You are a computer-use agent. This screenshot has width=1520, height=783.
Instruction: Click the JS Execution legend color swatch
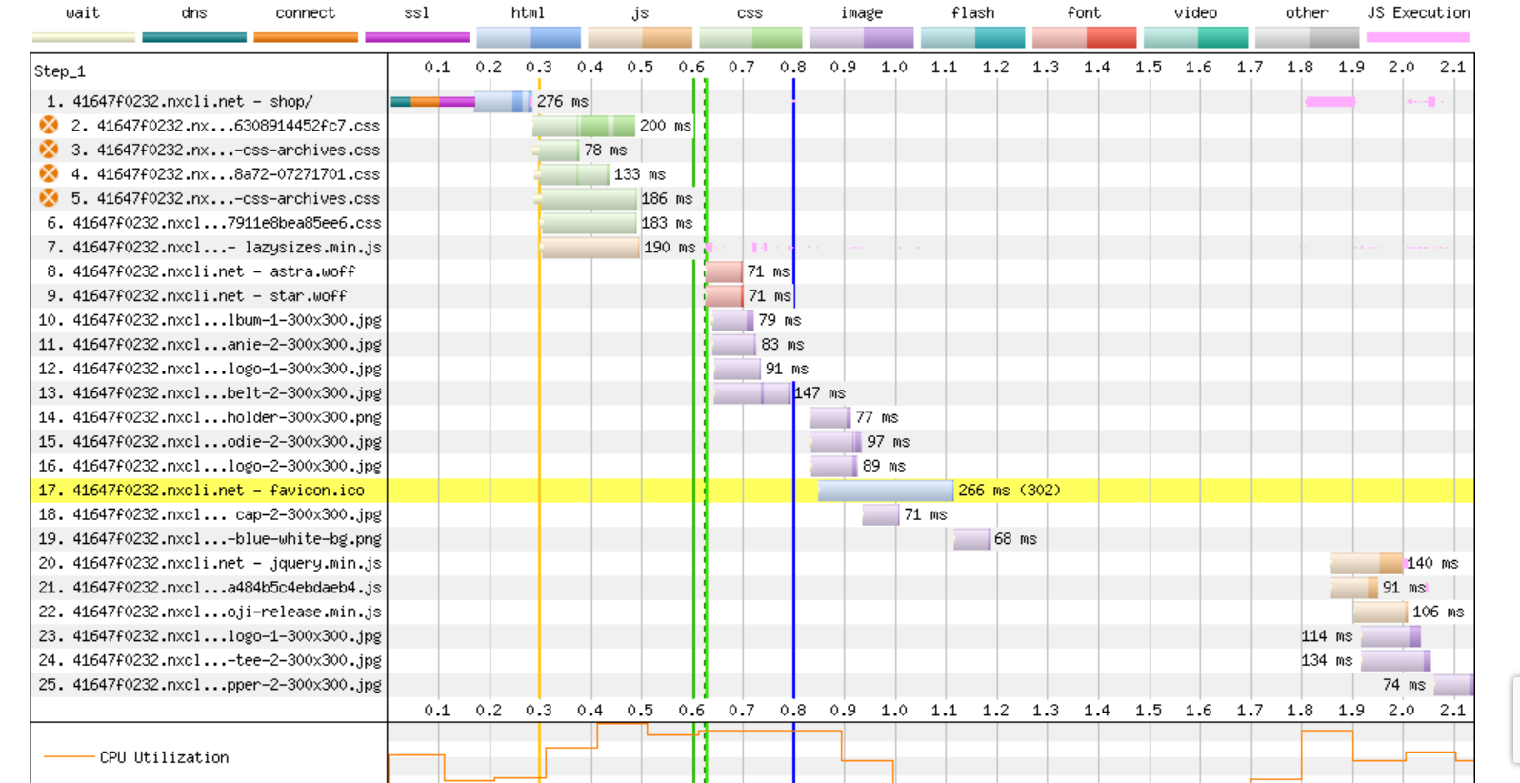coord(1418,37)
